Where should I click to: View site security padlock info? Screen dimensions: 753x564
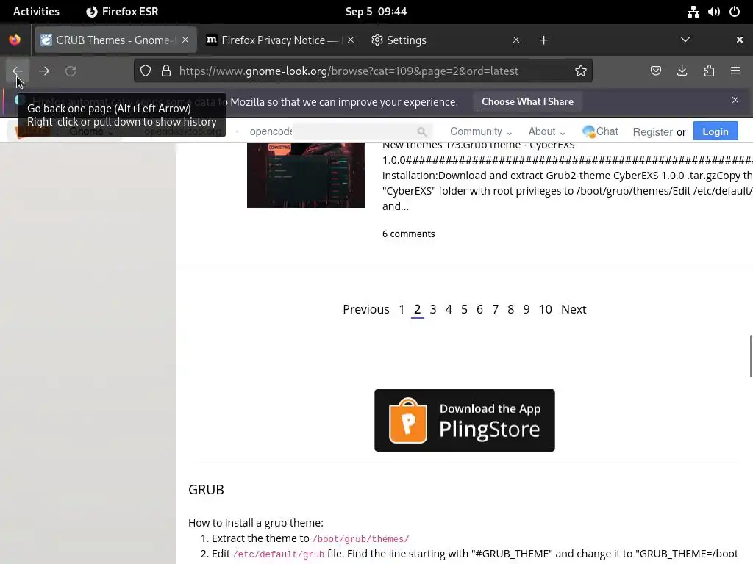click(166, 71)
